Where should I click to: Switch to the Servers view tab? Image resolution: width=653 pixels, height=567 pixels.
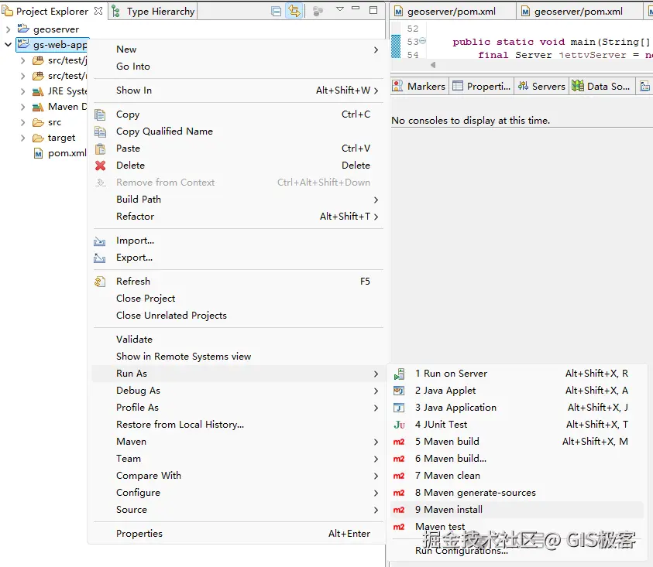(x=541, y=86)
